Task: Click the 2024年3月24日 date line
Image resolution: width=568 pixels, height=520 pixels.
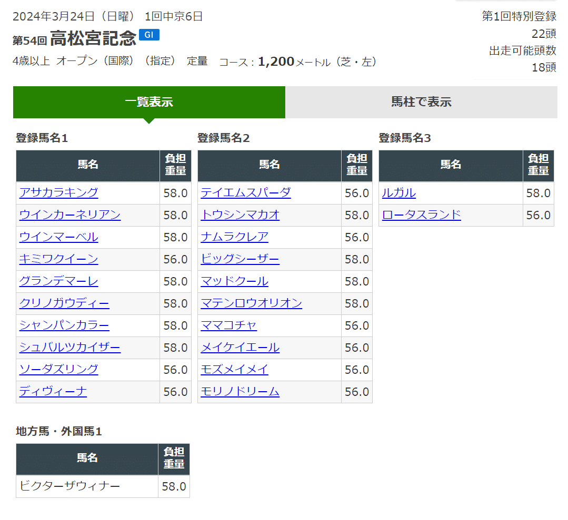Action: pyautogui.click(x=107, y=16)
